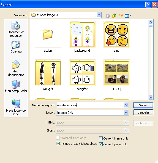Enable Current frame only checkbox

click(x=101, y=138)
